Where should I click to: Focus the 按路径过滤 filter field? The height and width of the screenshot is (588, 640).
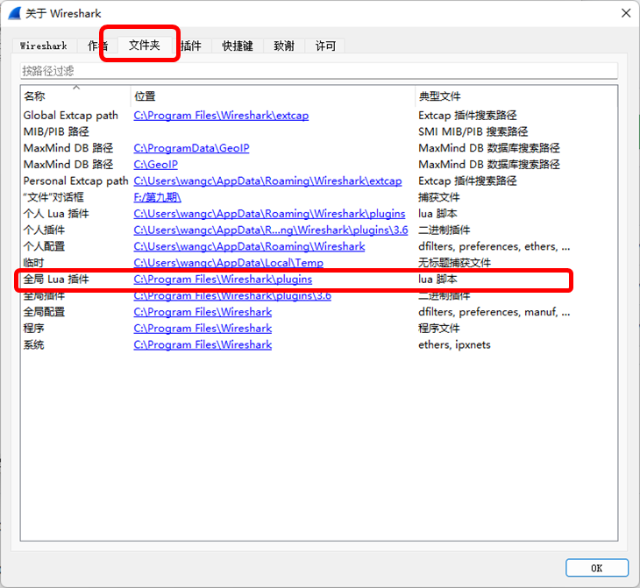click(319, 71)
